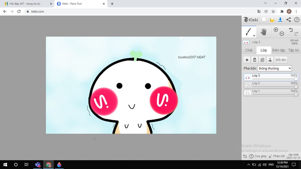The image size is (301, 169).
Task: Close the Kleki - Paint Tool tab
Action: click(104, 4)
